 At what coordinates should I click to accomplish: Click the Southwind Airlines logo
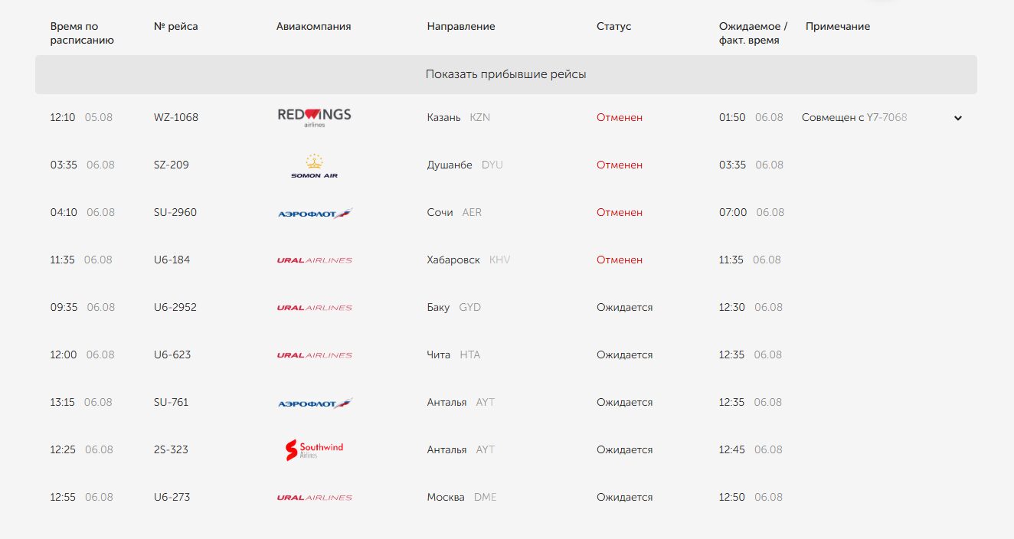[x=314, y=450]
